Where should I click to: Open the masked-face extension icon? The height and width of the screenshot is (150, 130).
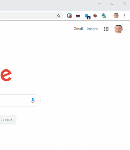pos(78,16)
